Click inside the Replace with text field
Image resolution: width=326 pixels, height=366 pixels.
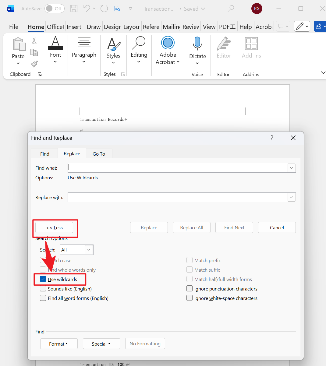177,197
